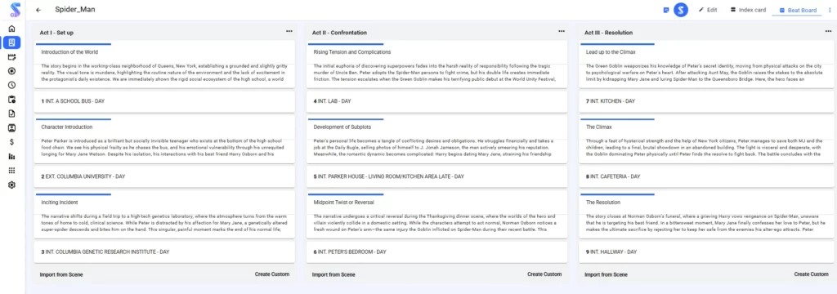Select scene 1 INT. A SCHOOL BUS - DAY
This screenshot has height=294, width=837.
point(163,101)
